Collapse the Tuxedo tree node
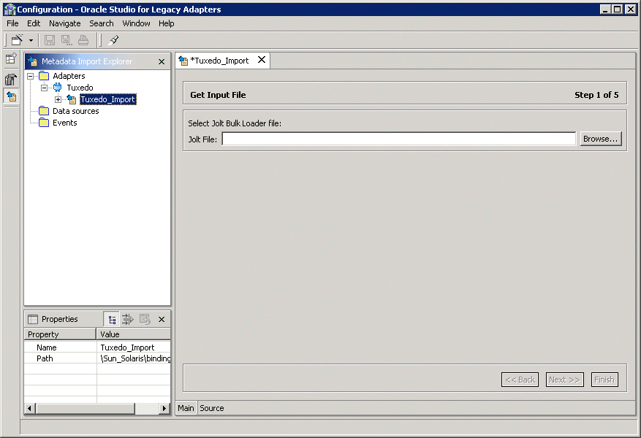 [x=44, y=88]
